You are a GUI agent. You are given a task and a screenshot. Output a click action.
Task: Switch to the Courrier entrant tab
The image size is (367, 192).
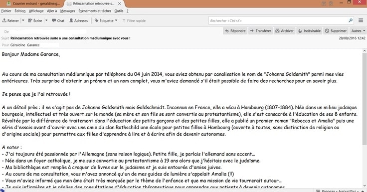(33, 3)
